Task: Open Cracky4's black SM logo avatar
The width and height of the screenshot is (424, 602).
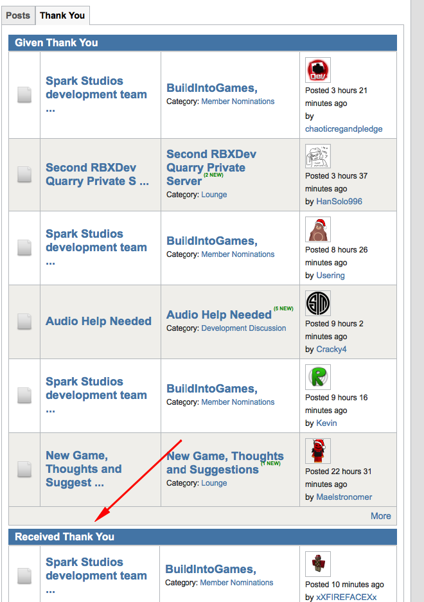Action: [x=317, y=303]
